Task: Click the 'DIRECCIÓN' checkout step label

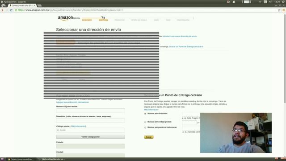Action: (x=103, y=20)
